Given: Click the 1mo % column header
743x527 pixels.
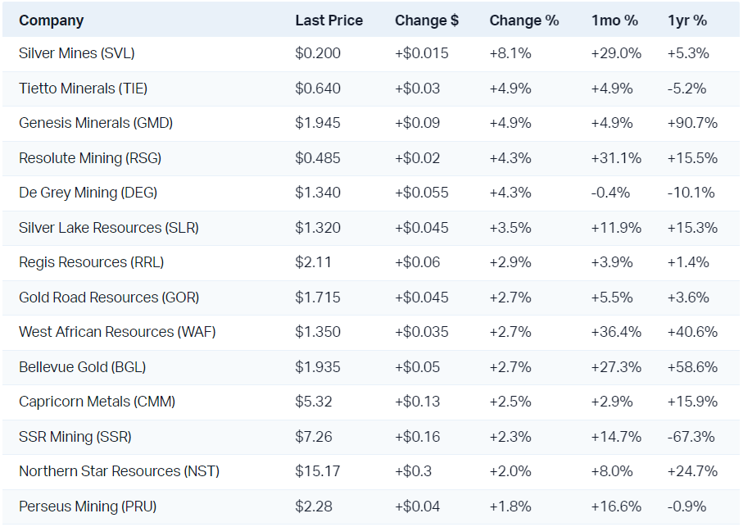Looking at the screenshot, I should 614,20.
